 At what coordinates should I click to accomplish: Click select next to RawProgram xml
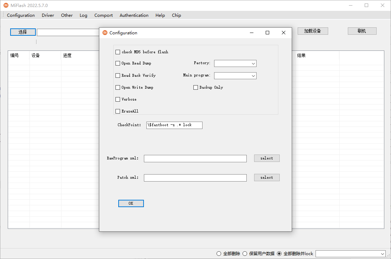click(x=267, y=158)
